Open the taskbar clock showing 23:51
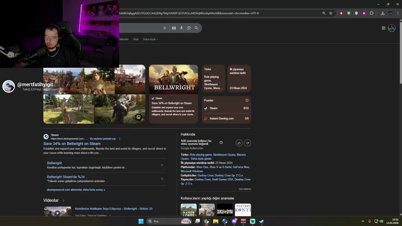The height and width of the screenshot is (226, 402). coord(392,221)
